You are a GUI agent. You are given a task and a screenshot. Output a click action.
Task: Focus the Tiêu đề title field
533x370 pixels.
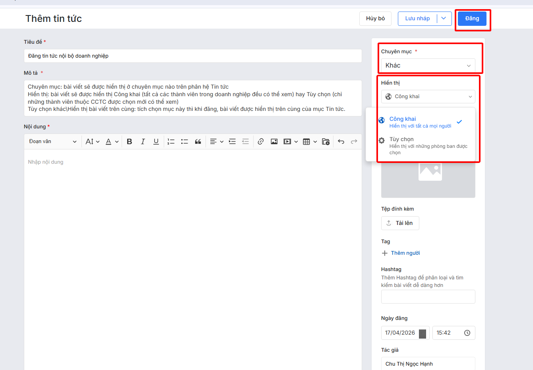click(x=193, y=56)
